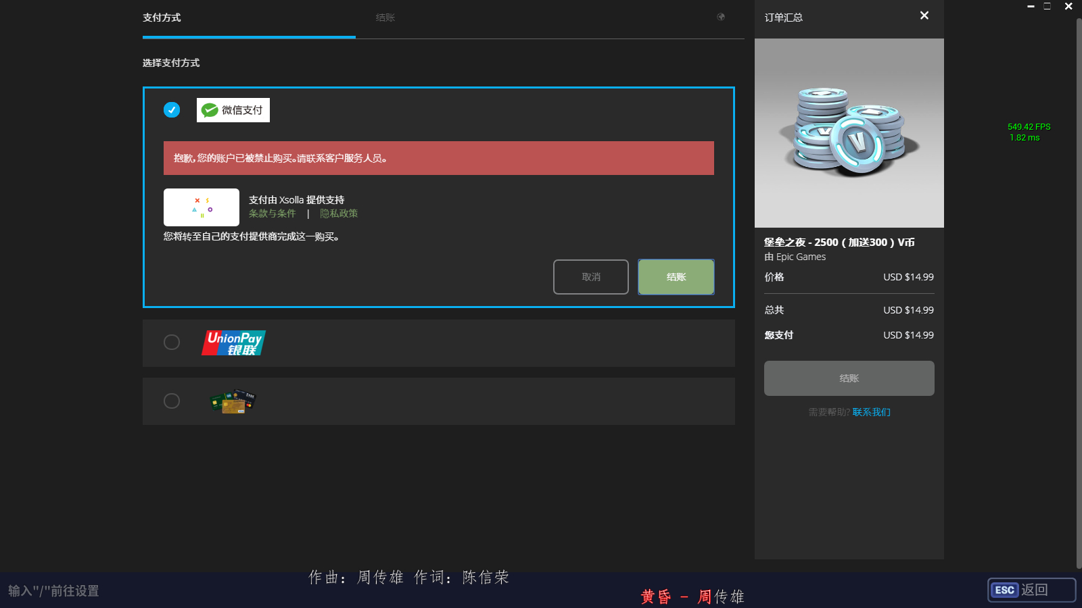Click the 549.42 FPS counter

pyautogui.click(x=1029, y=127)
